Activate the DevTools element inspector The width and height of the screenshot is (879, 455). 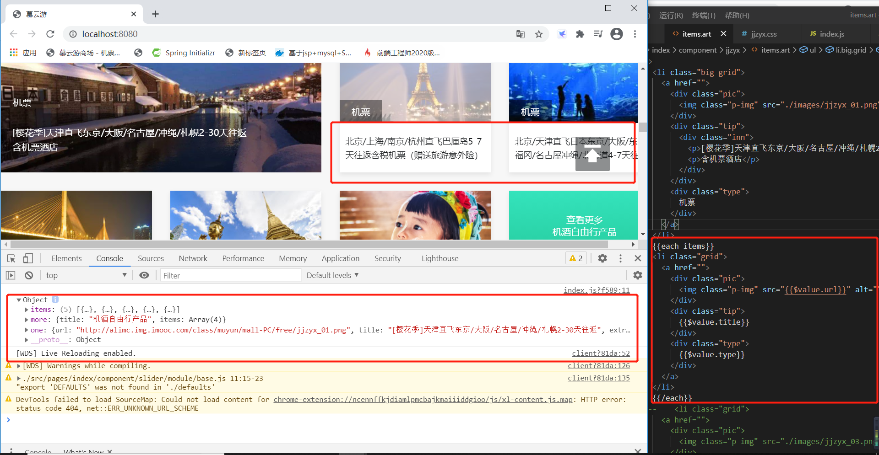(x=11, y=258)
